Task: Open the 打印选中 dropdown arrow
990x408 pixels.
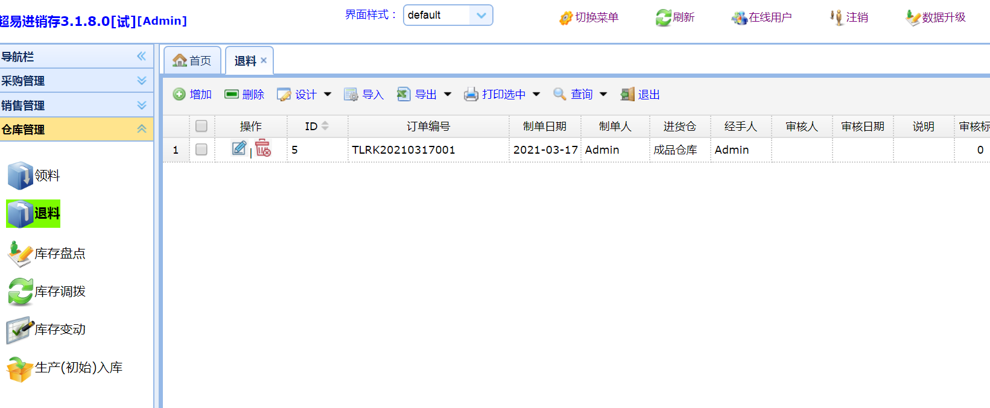Action: tap(536, 95)
